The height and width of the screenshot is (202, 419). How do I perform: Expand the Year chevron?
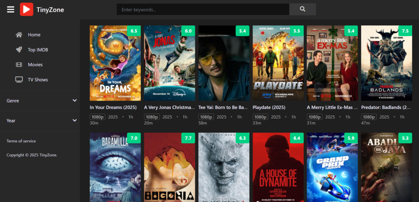coord(74,121)
